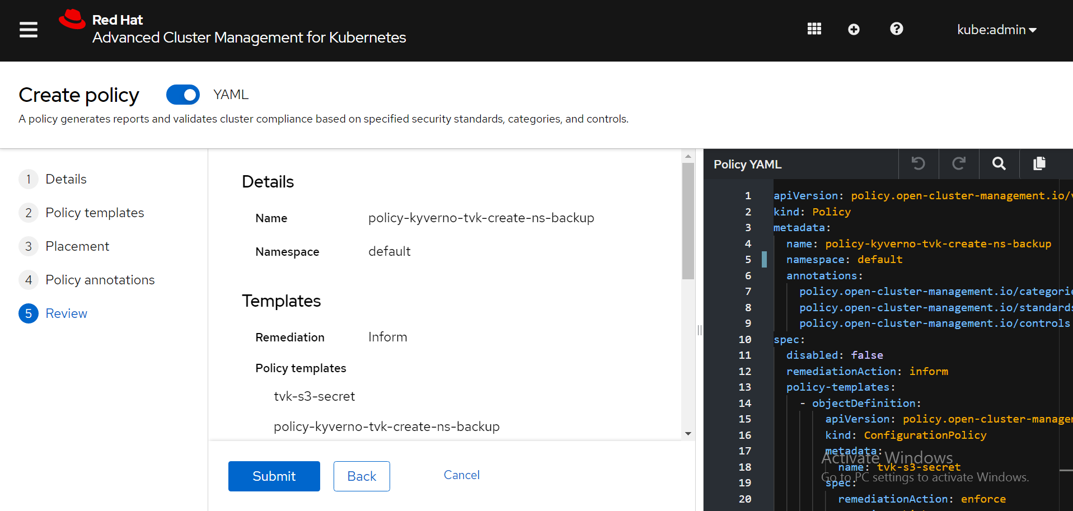Image resolution: width=1073 pixels, height=511 pixels.
Task: Redo the YAML edit
Action: [x=958, y=163]
